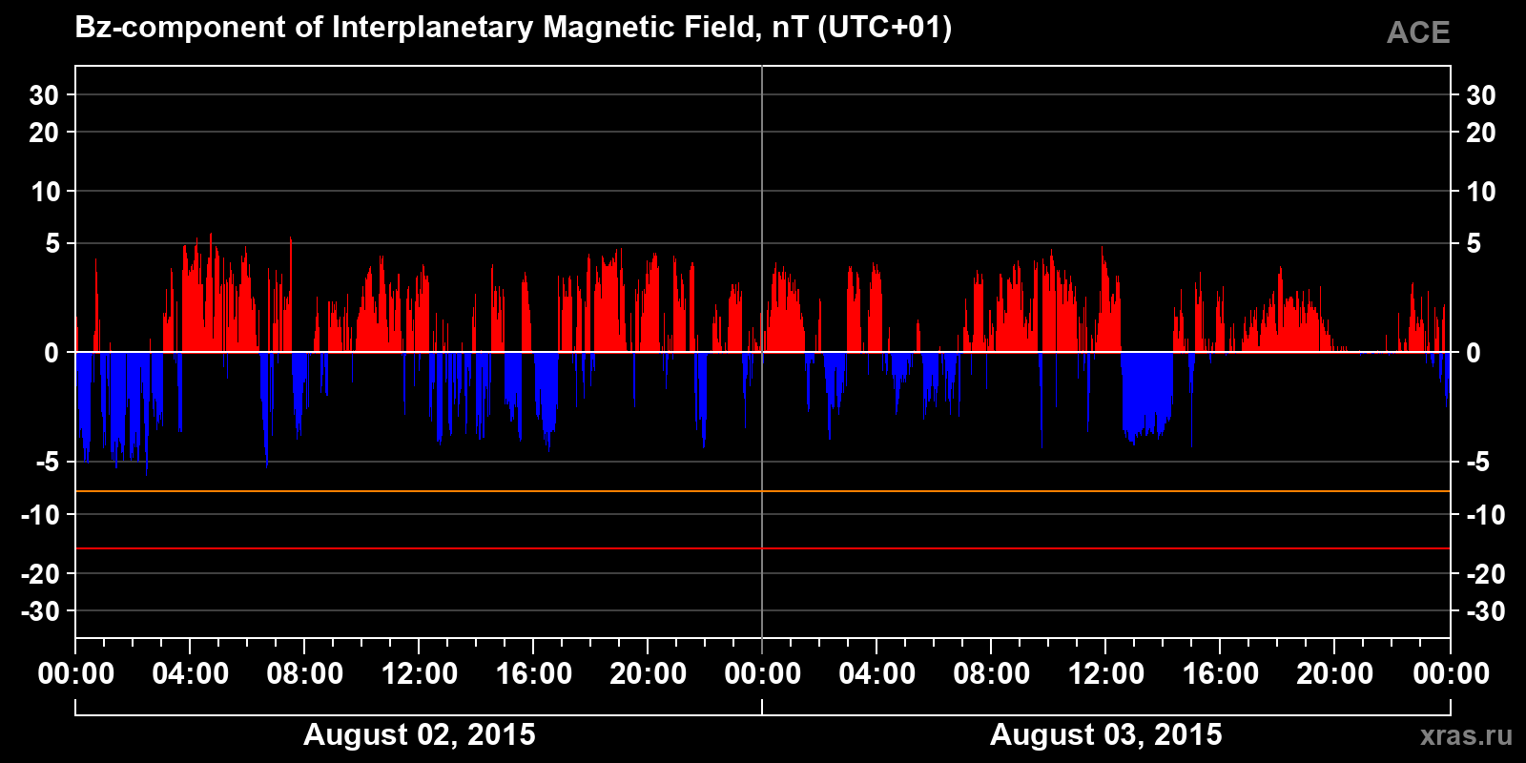Click the left axis value -5
The height and width of the screenshot is (763, 1526).
click(48, 463)
